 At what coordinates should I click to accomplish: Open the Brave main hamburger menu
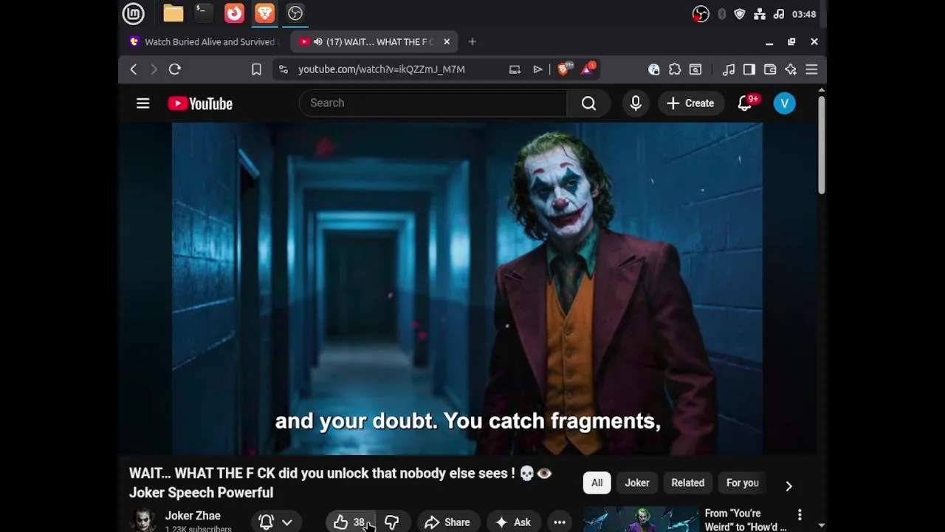click(x=811, y=69)
